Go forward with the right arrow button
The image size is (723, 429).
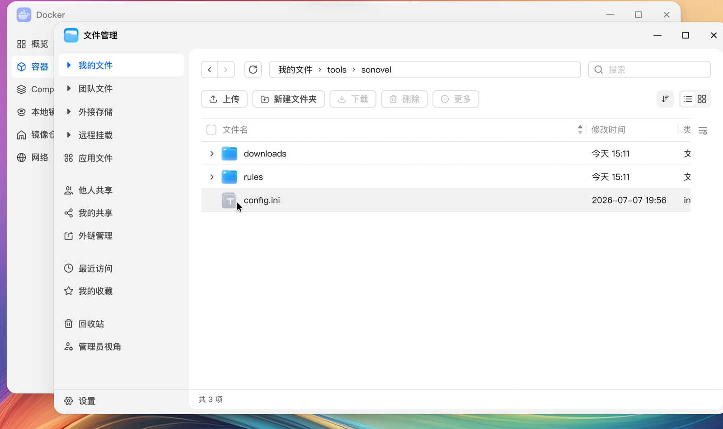coord(226,70)
